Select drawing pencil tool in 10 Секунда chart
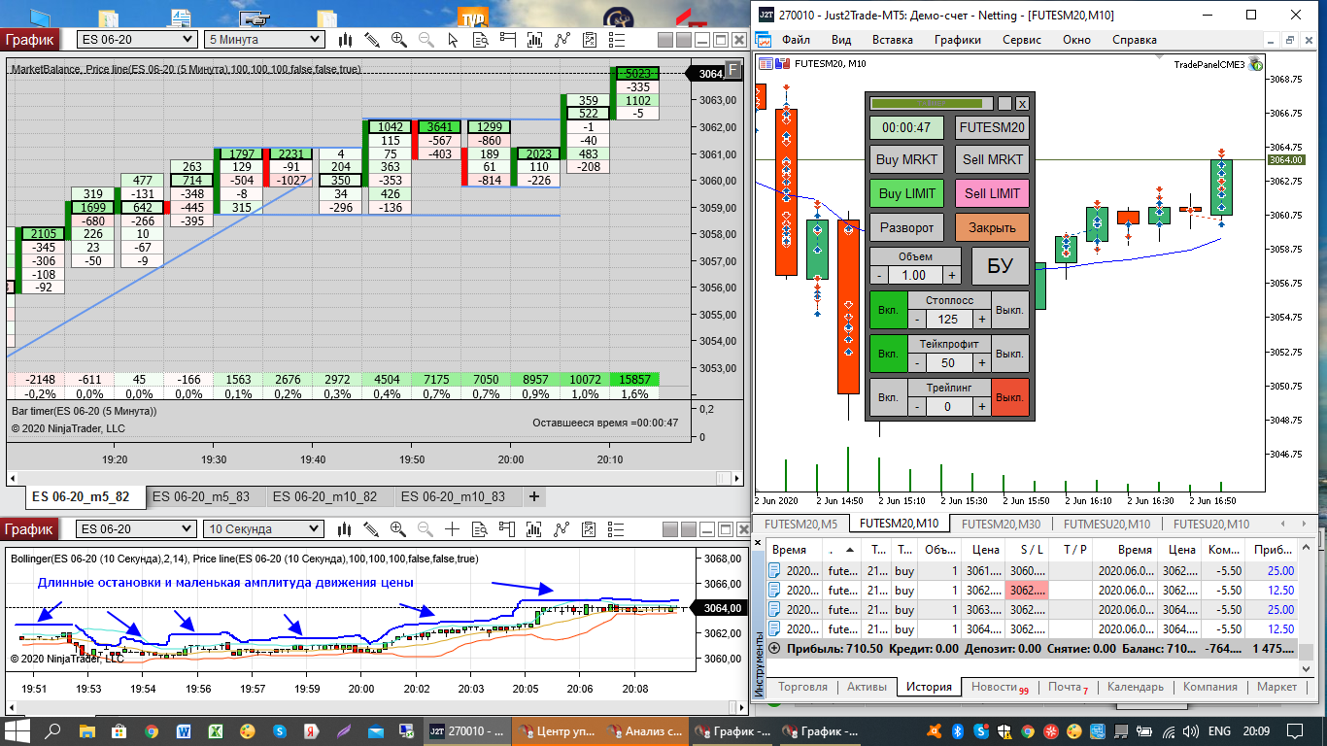 pyautogui.click(x=371, y=529)
